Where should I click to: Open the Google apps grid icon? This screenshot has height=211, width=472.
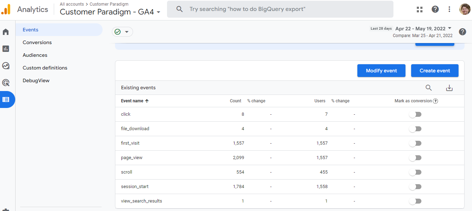tap(420, 9)
